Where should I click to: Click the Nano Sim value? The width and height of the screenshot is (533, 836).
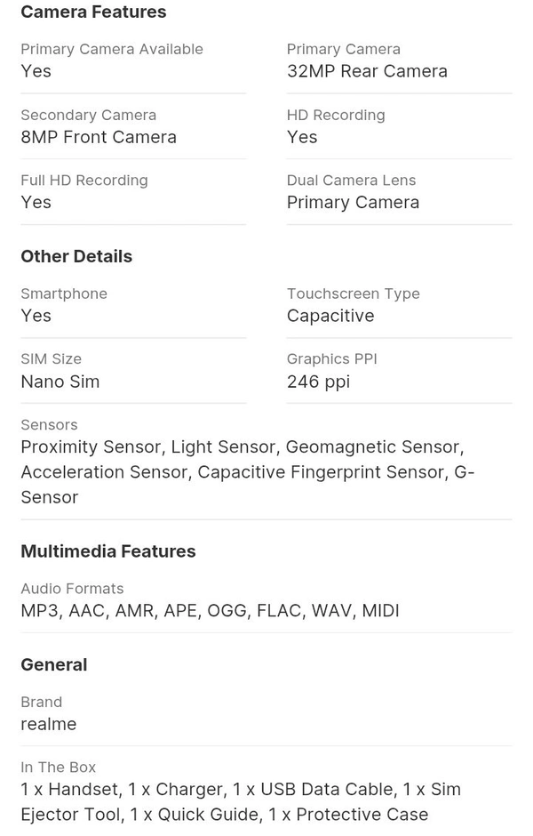click(60, 382)
